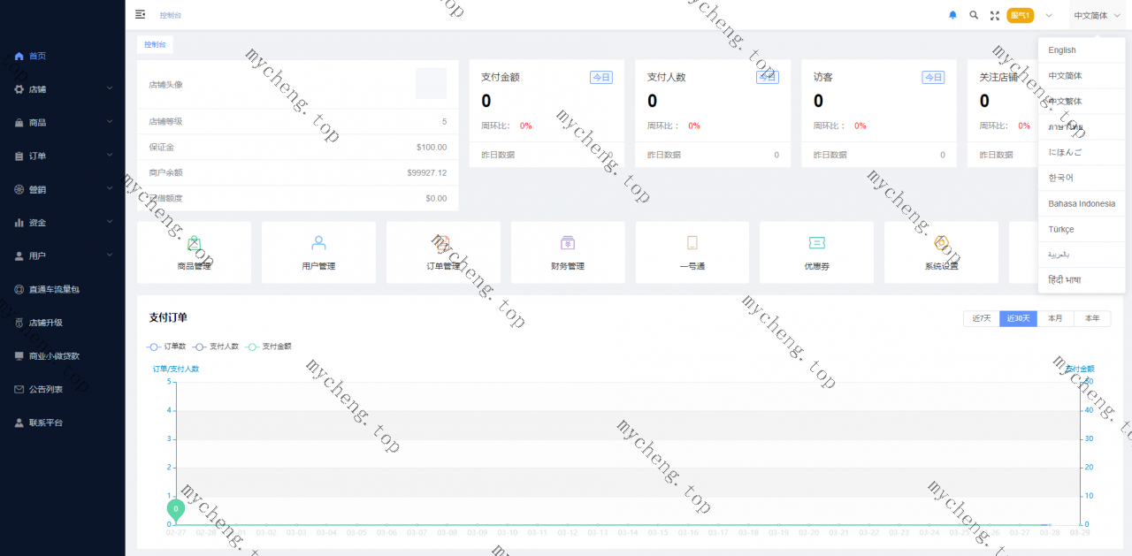Expand the 营销 sidebar menu chevron
Image resolution: width=1132 pixels, height=556 pixels.
110,189
